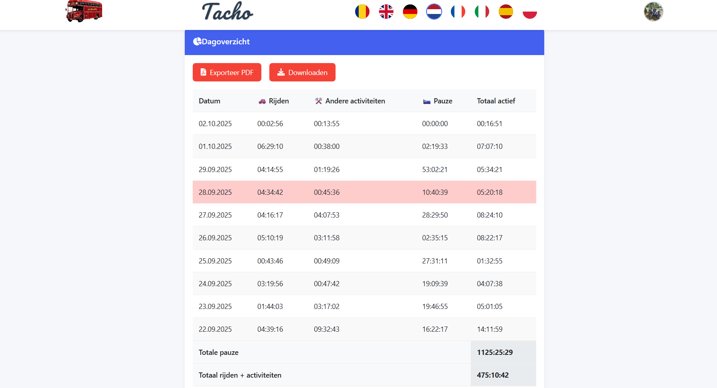Select the highlighted 28.09.2025 row

364,192
